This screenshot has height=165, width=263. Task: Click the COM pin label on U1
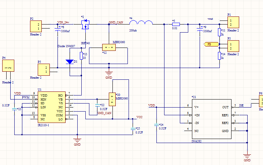point(59,115)
